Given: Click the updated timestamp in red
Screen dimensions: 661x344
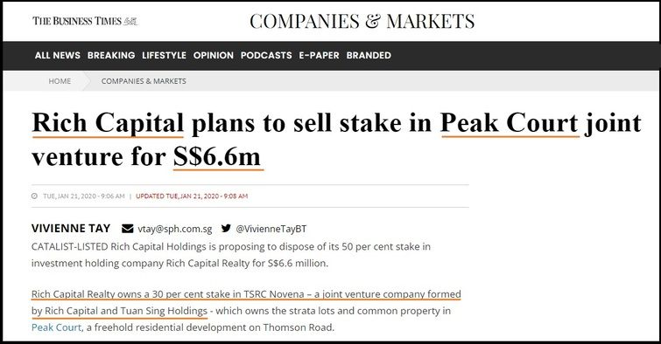Looking at the screenshot, I should [x=192, y=196].
